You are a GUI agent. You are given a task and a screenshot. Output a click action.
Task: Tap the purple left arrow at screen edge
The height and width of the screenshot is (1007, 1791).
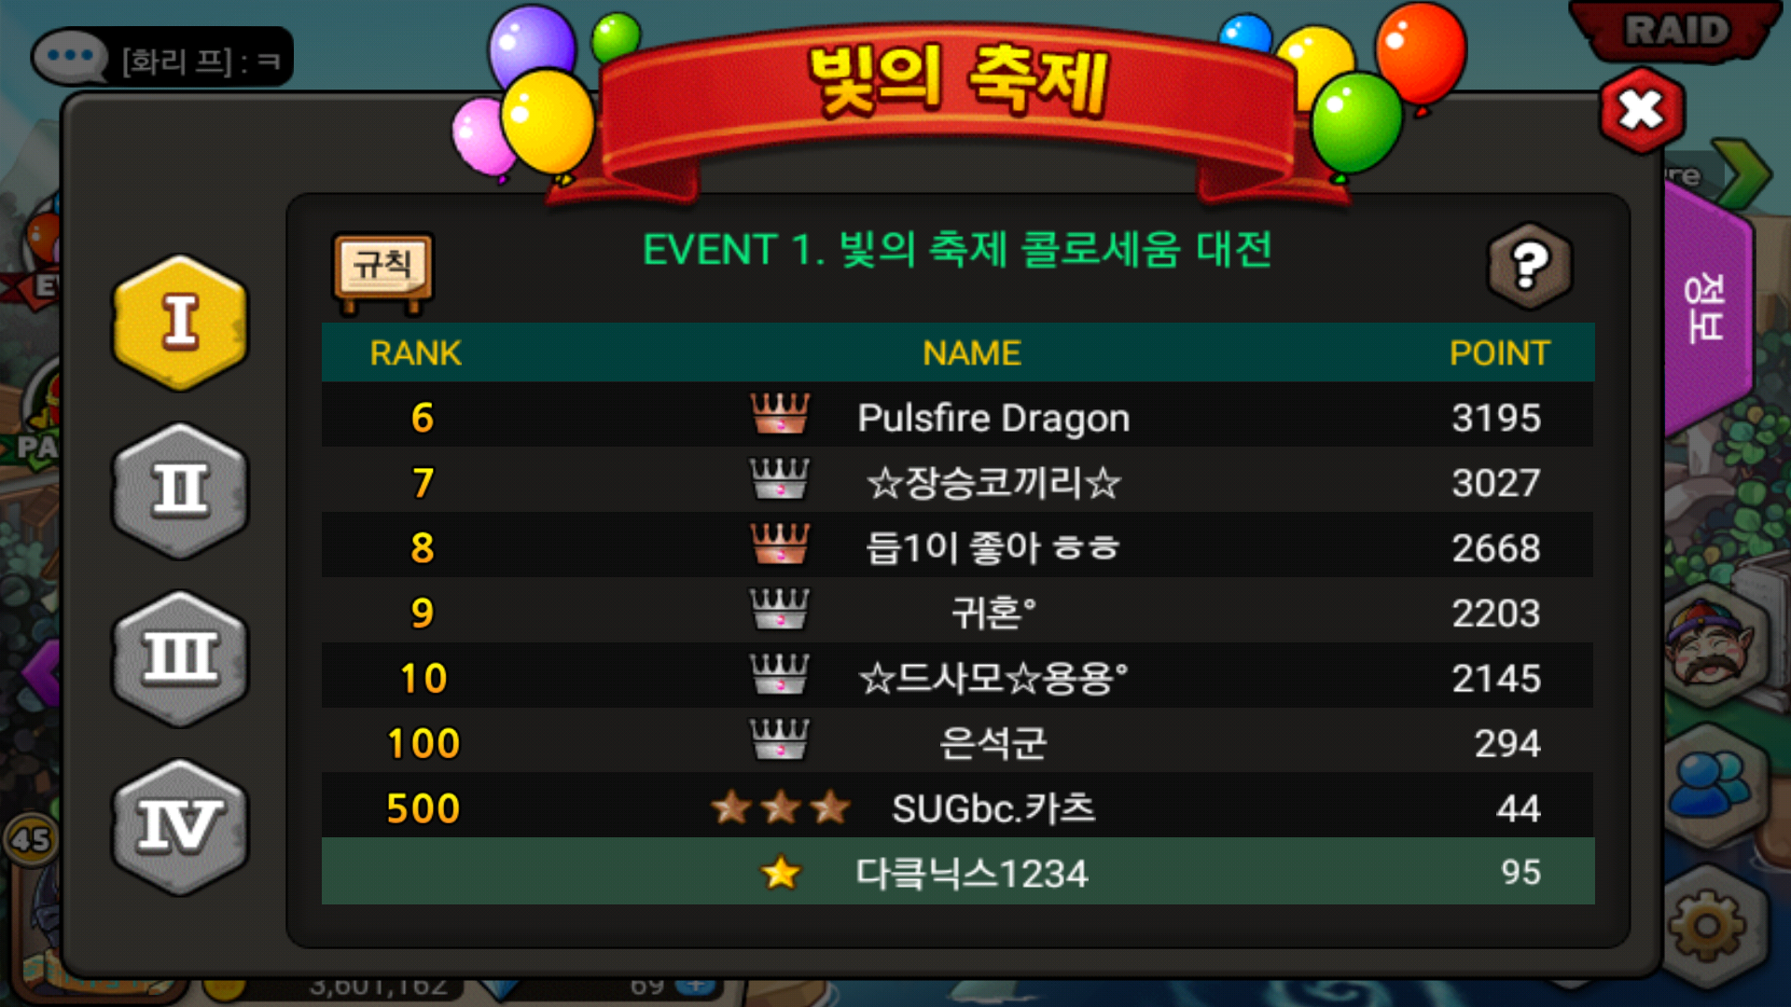42,671
